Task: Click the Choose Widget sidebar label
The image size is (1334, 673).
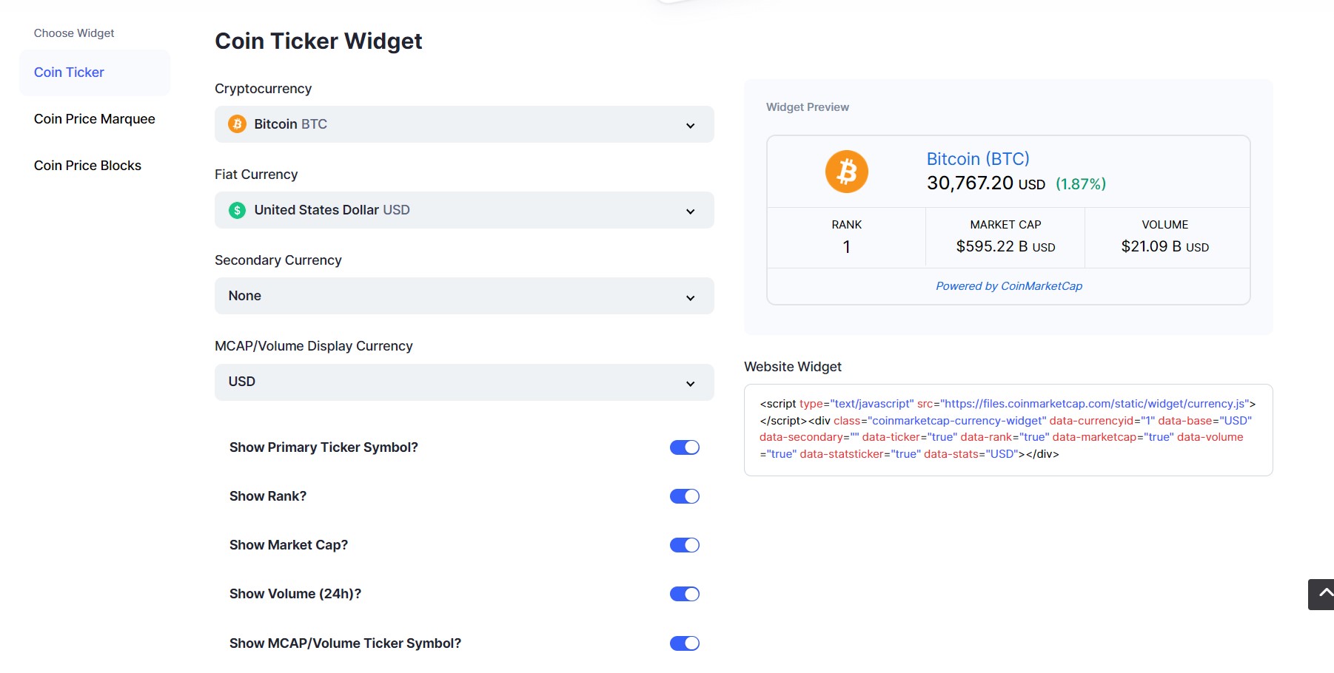Action: (x=74, y=33)
